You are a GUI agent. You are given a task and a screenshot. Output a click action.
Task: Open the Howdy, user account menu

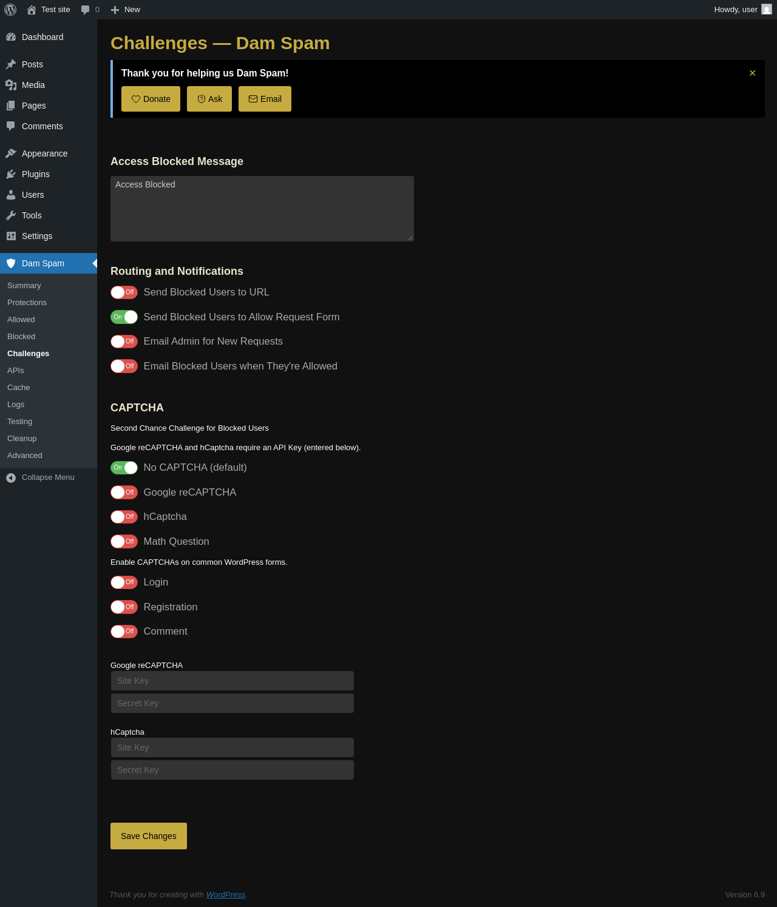(743, 10)
